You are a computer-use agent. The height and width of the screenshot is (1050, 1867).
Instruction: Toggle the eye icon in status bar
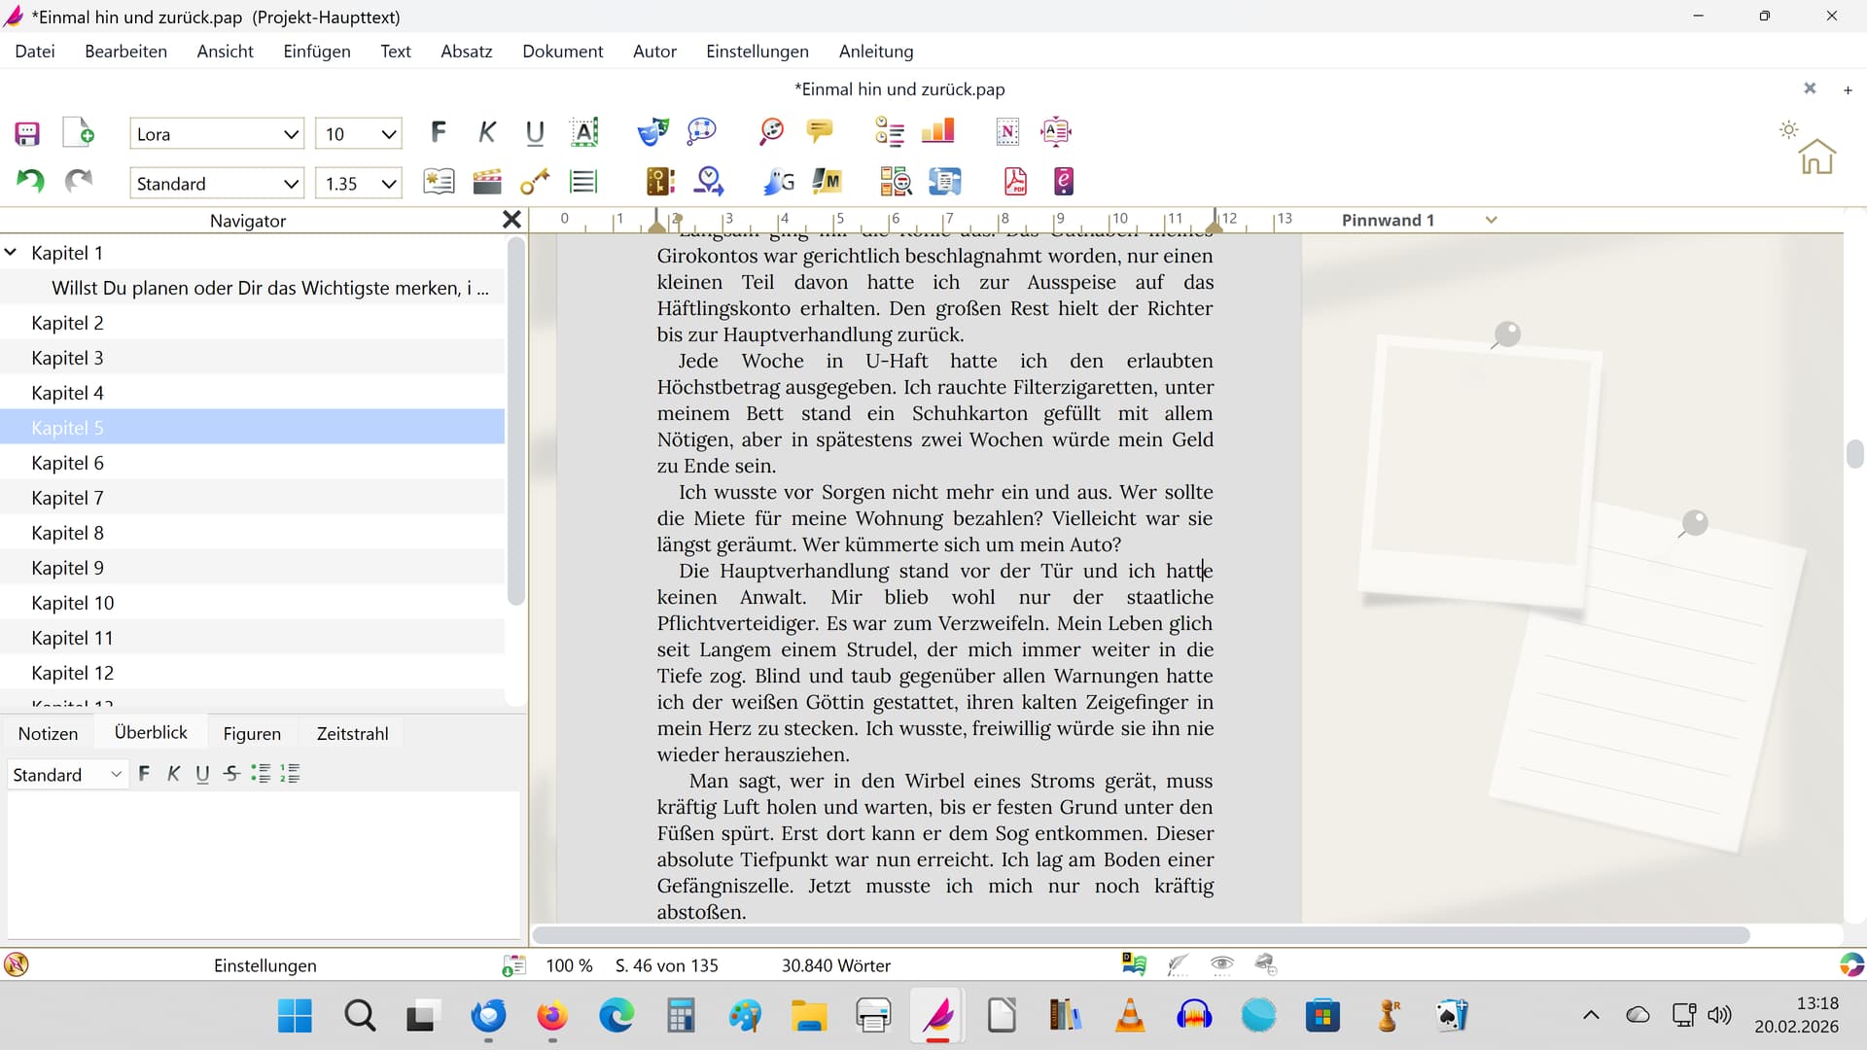coord(1221,964)
